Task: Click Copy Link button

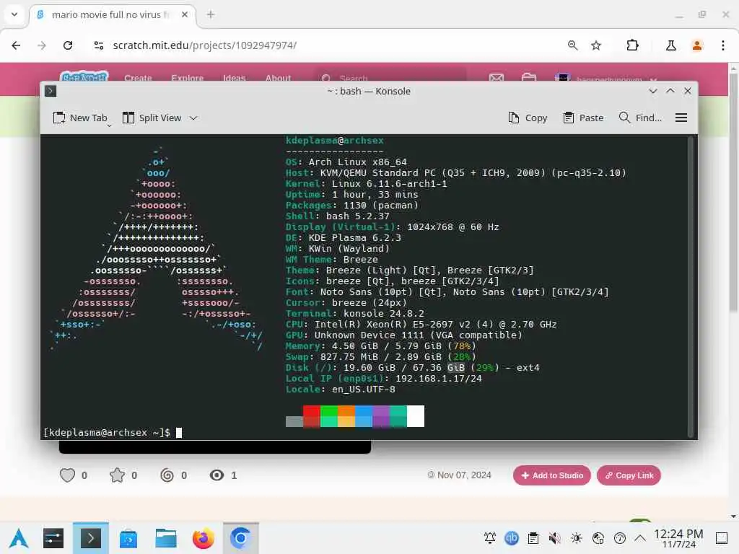Action: (x=629, y=475)
